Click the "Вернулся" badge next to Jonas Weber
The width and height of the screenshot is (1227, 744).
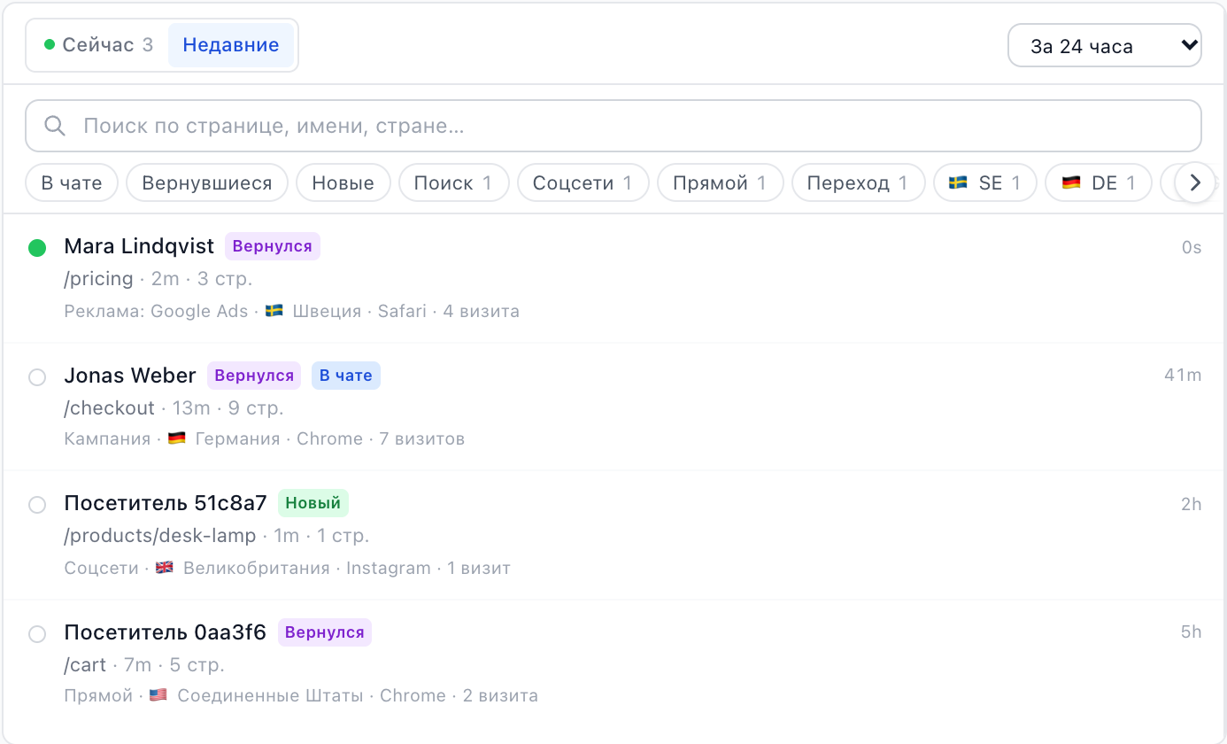click(x=254, y=376)
